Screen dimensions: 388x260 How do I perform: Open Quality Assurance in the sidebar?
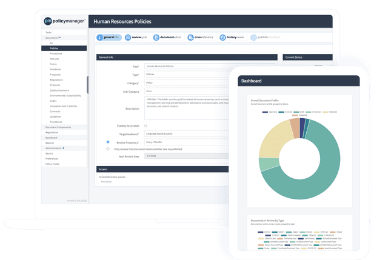59,90
